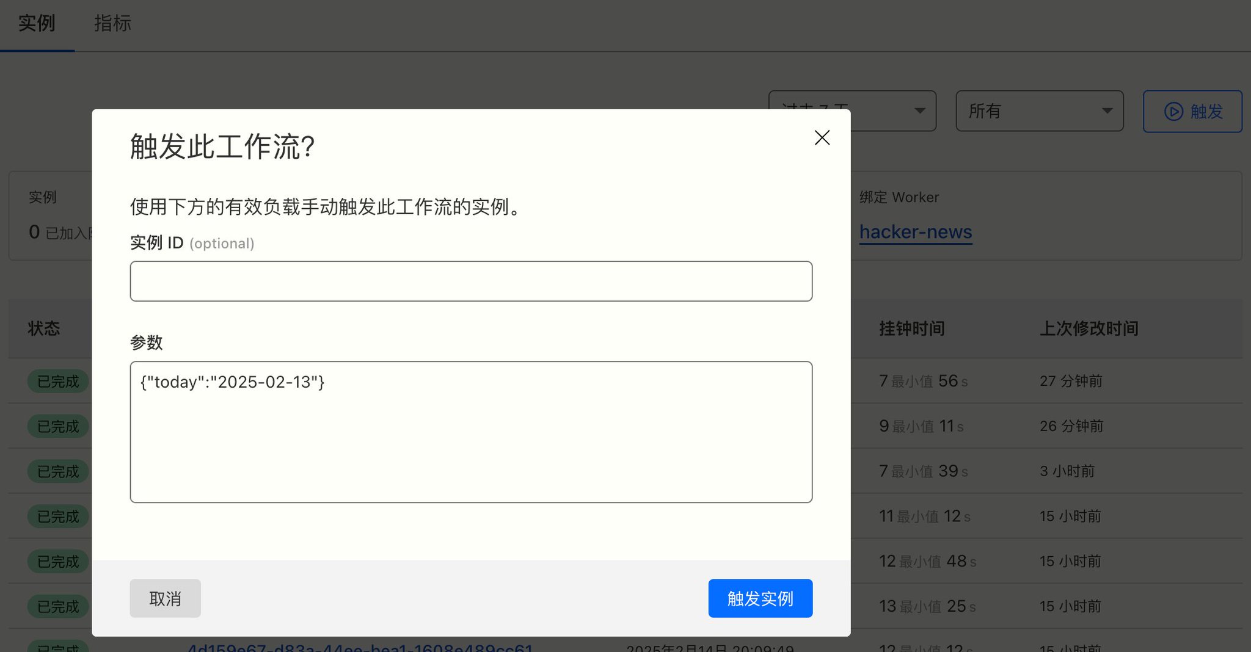Click the 上次修改时间 column header
Image resolution: width=1251 pixels, height=652 pixels.
pyautogui.click(x=1089, y=328)
